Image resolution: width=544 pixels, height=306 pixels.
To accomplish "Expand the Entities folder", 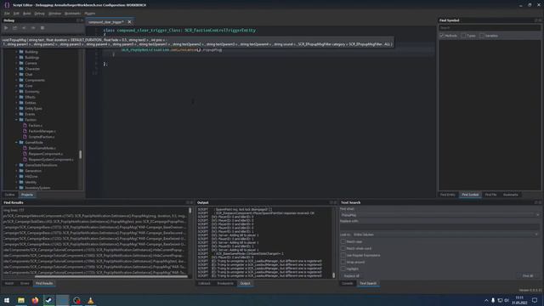I will pyautogui.click(x=16, y=103).
